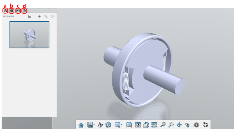
Task: Click the globe with export arrow icon
Action: (146, 125)
